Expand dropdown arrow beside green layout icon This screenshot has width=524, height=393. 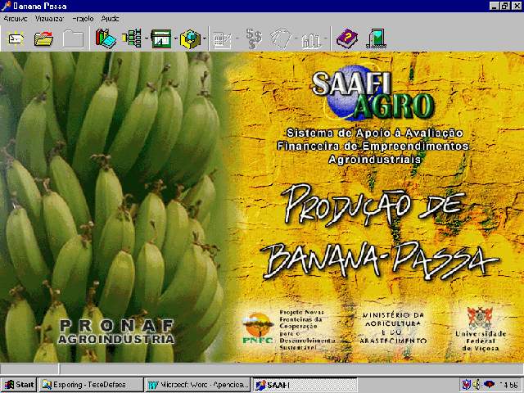point(175,38)
